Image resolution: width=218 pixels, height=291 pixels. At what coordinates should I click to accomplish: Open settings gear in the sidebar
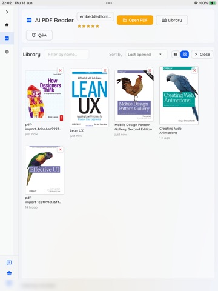coord(7,52)
